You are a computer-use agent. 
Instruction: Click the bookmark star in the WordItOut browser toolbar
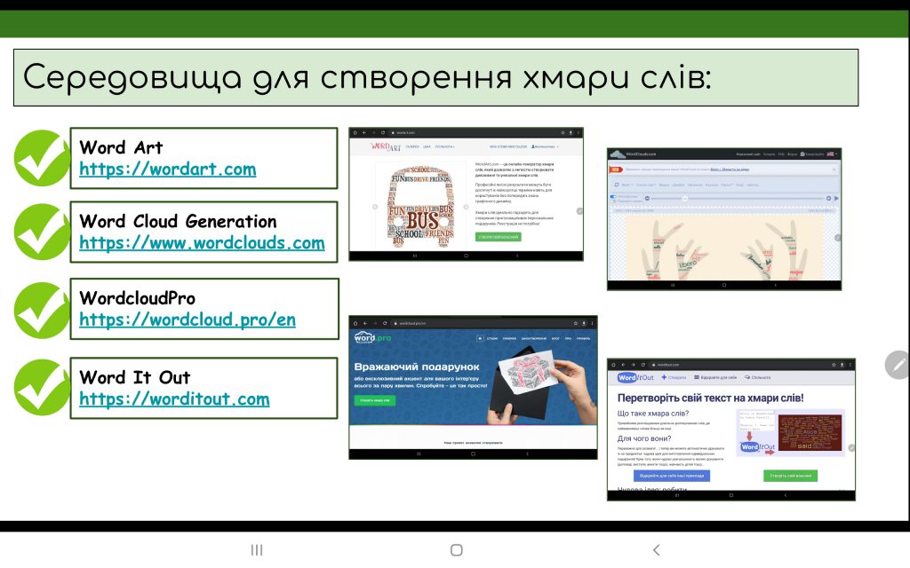click(x=833, y=365)
